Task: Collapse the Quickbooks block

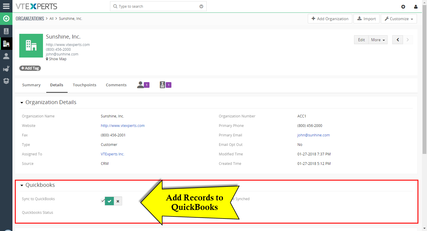Action: [22, 185]
